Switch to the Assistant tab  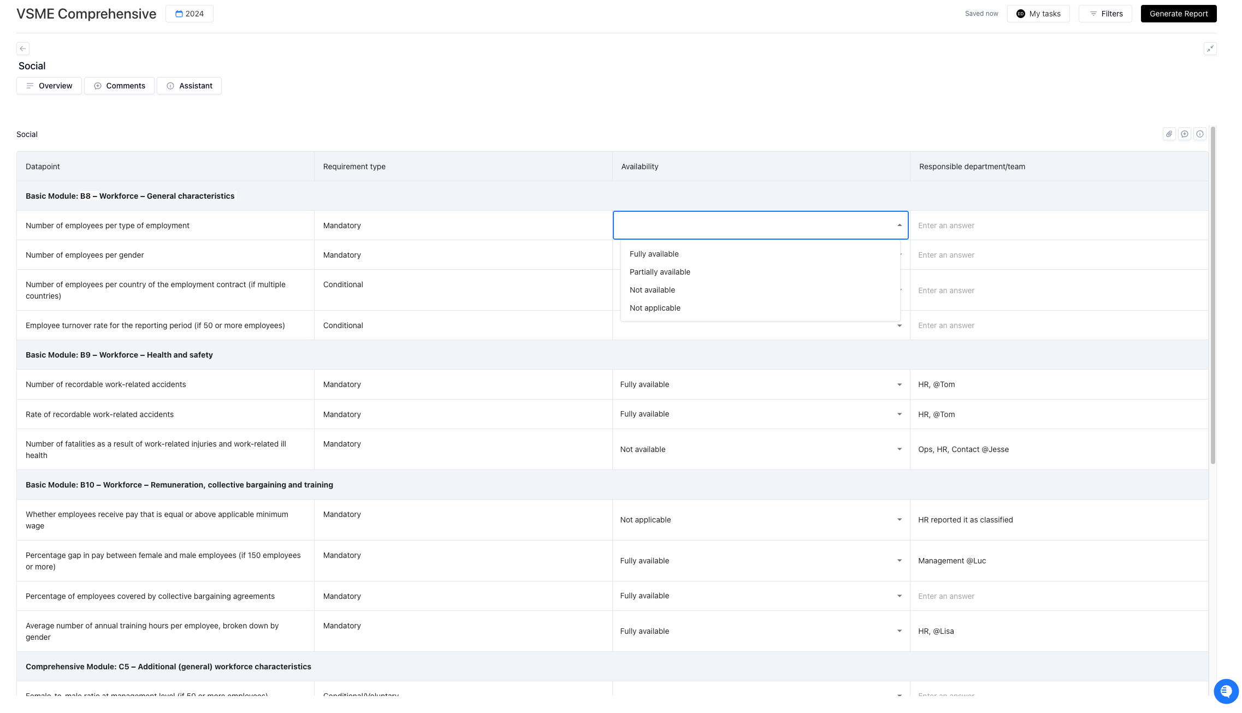(x=189, y=86)
